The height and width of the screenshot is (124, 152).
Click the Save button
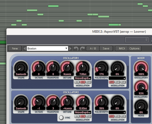(x=106, y=48)
